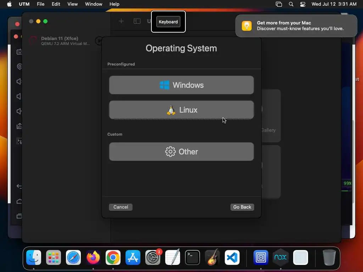The image size is (363, 272).
Task: Open the View menu
Action: (72, 4)
